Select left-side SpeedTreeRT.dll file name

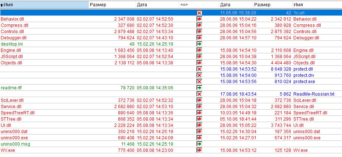point(18,113)
